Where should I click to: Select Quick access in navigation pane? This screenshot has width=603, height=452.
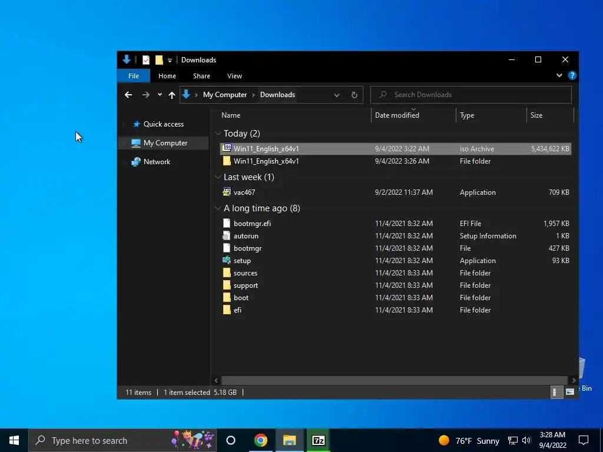click(164, 124)
